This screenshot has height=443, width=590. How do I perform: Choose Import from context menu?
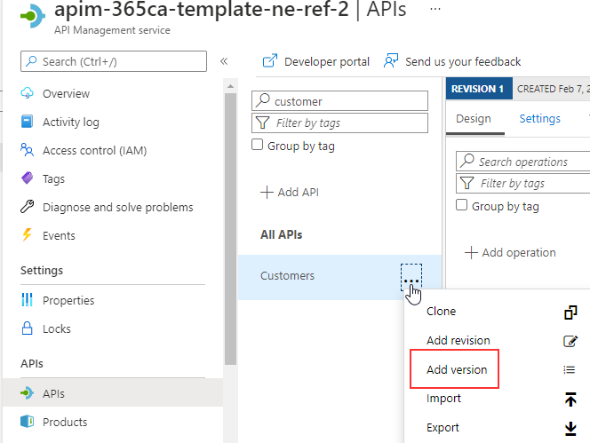tap(443, 399)
